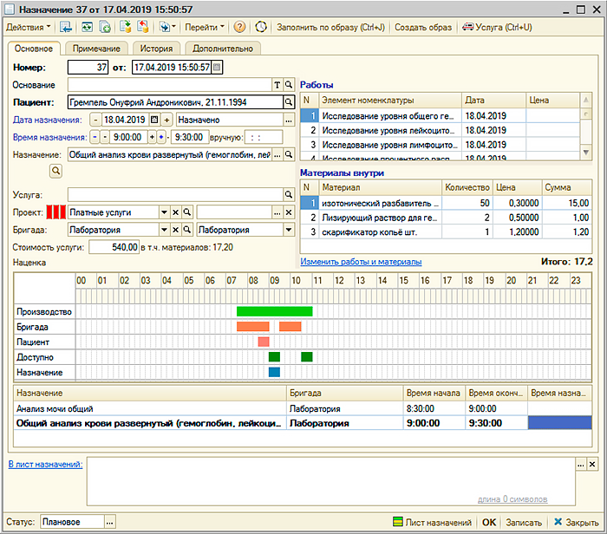This screenshot has height=534, width=607.
Task: Click the red Проект color swatch
Action: (55, 212)
